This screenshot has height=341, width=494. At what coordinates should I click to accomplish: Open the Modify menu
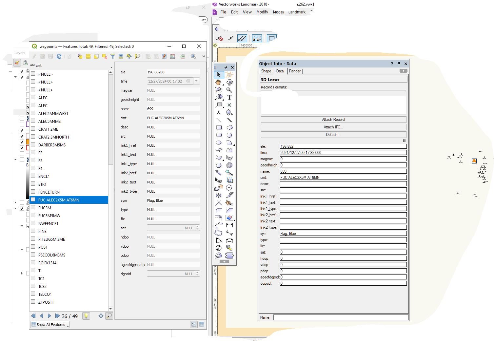click(x=262, y=12)
